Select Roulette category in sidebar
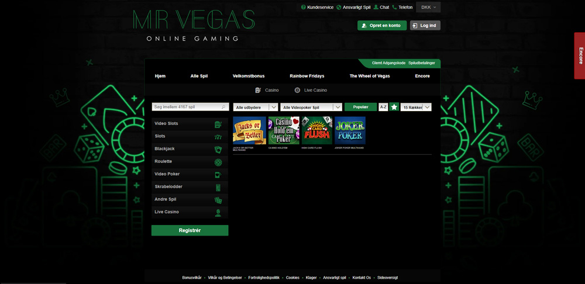The height and width of the screenshot is (284, 585). pos(190,162)
